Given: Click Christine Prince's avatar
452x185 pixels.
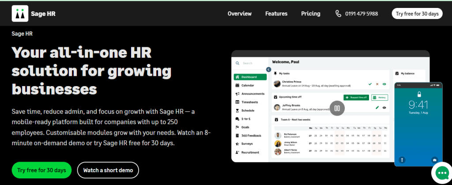Looking at the screenshot, I should 277,84.
